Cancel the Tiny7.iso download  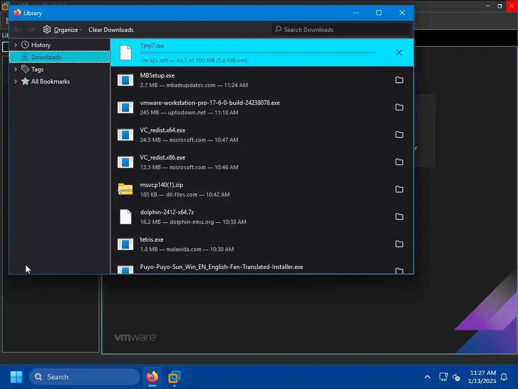point(399,53)
